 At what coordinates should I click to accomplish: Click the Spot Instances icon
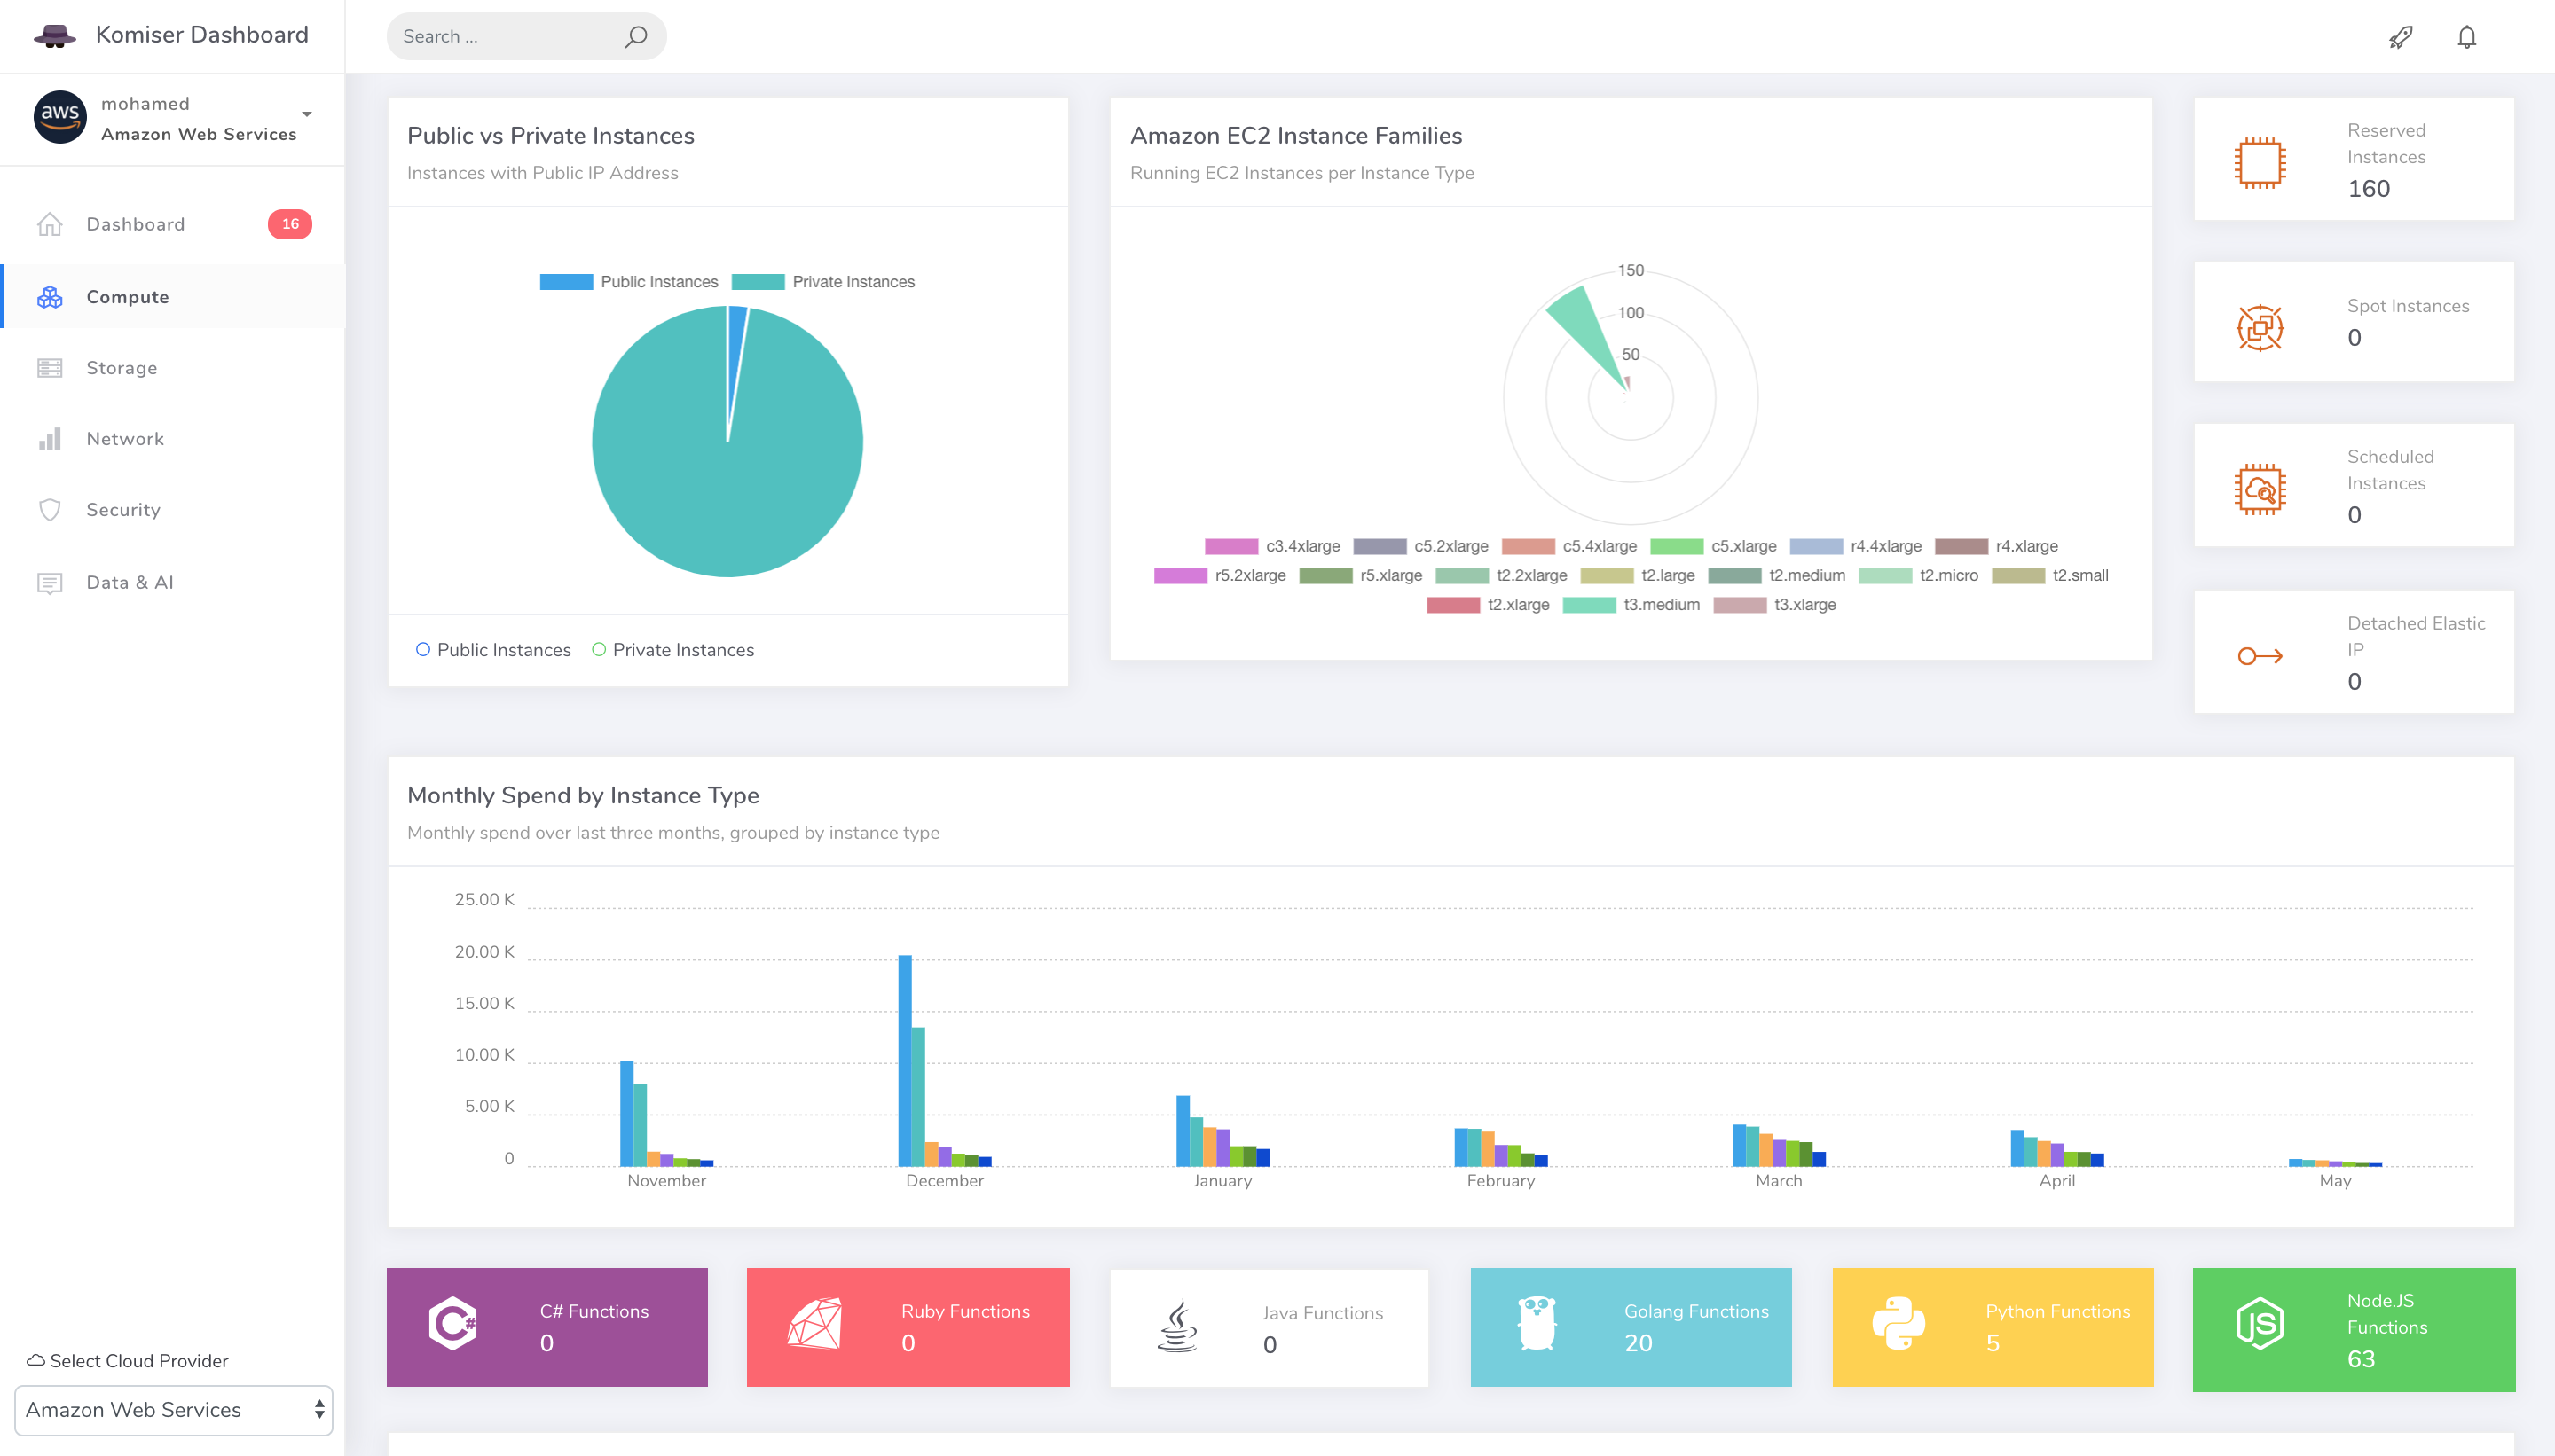2259,327
